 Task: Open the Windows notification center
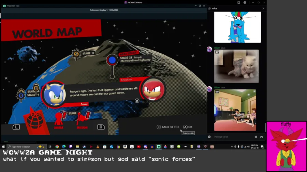[262, 147]
